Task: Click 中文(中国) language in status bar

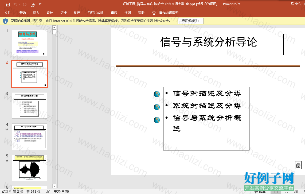Action: coord(61,191)
